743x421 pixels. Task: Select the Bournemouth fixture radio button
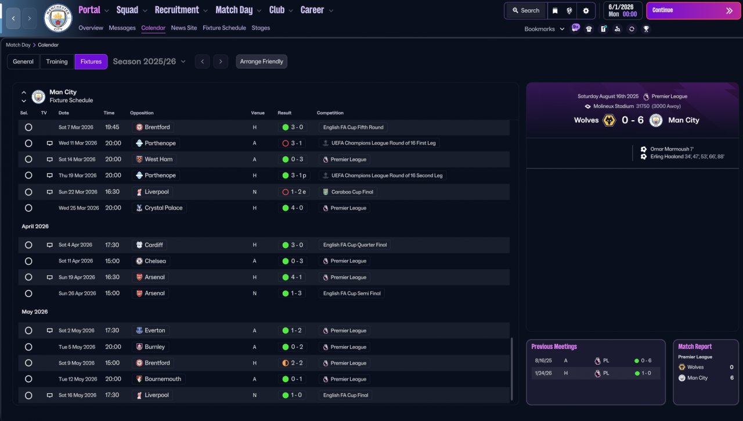tap(28, 379)
